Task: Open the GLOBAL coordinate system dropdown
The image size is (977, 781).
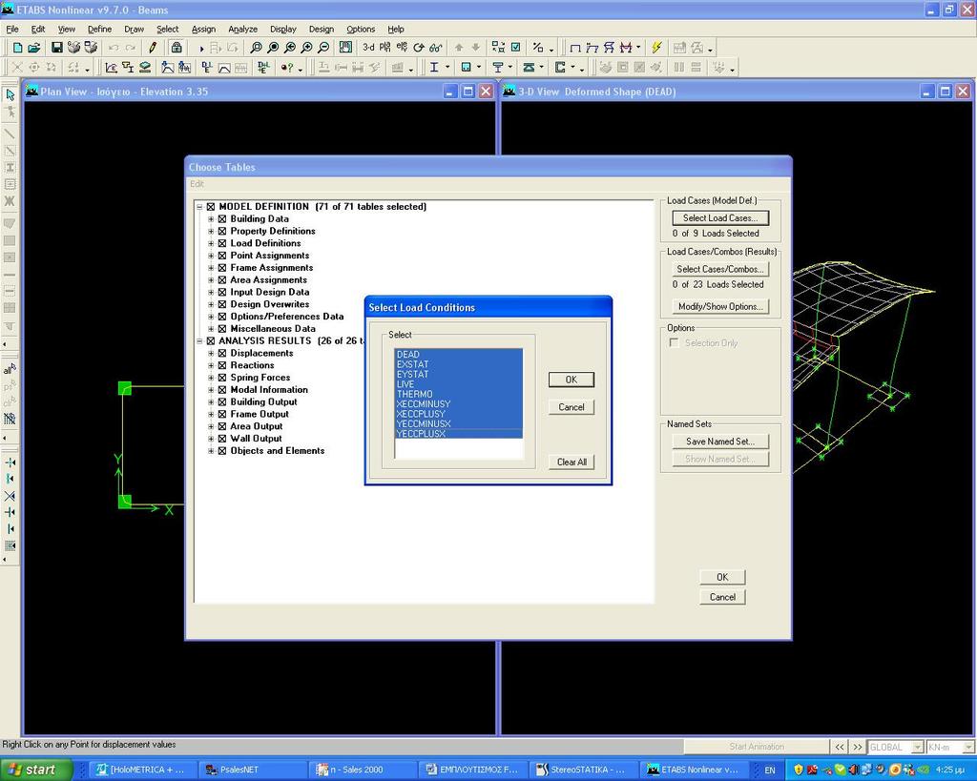Action: click(917, 747)
